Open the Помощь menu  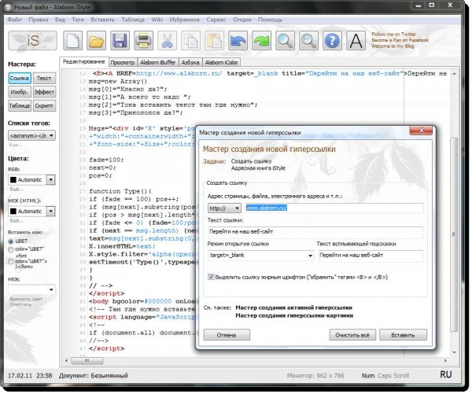point(270,20)
